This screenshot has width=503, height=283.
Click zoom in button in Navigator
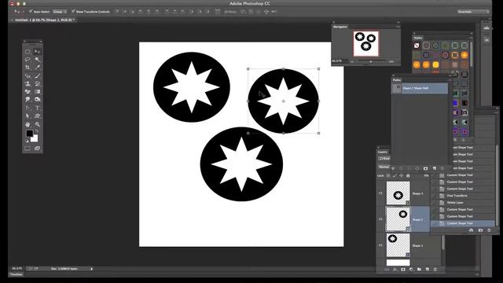click(x=391, y=61)
